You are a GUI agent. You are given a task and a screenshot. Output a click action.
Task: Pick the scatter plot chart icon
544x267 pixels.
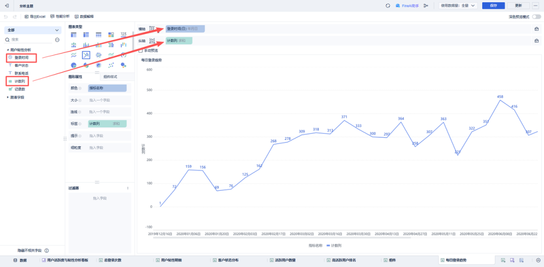111,65
